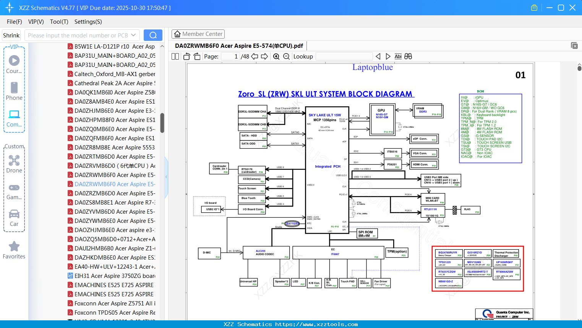Click the file list vertical scrollbar
The image size is (582, 328).
[x=162, y=122]
